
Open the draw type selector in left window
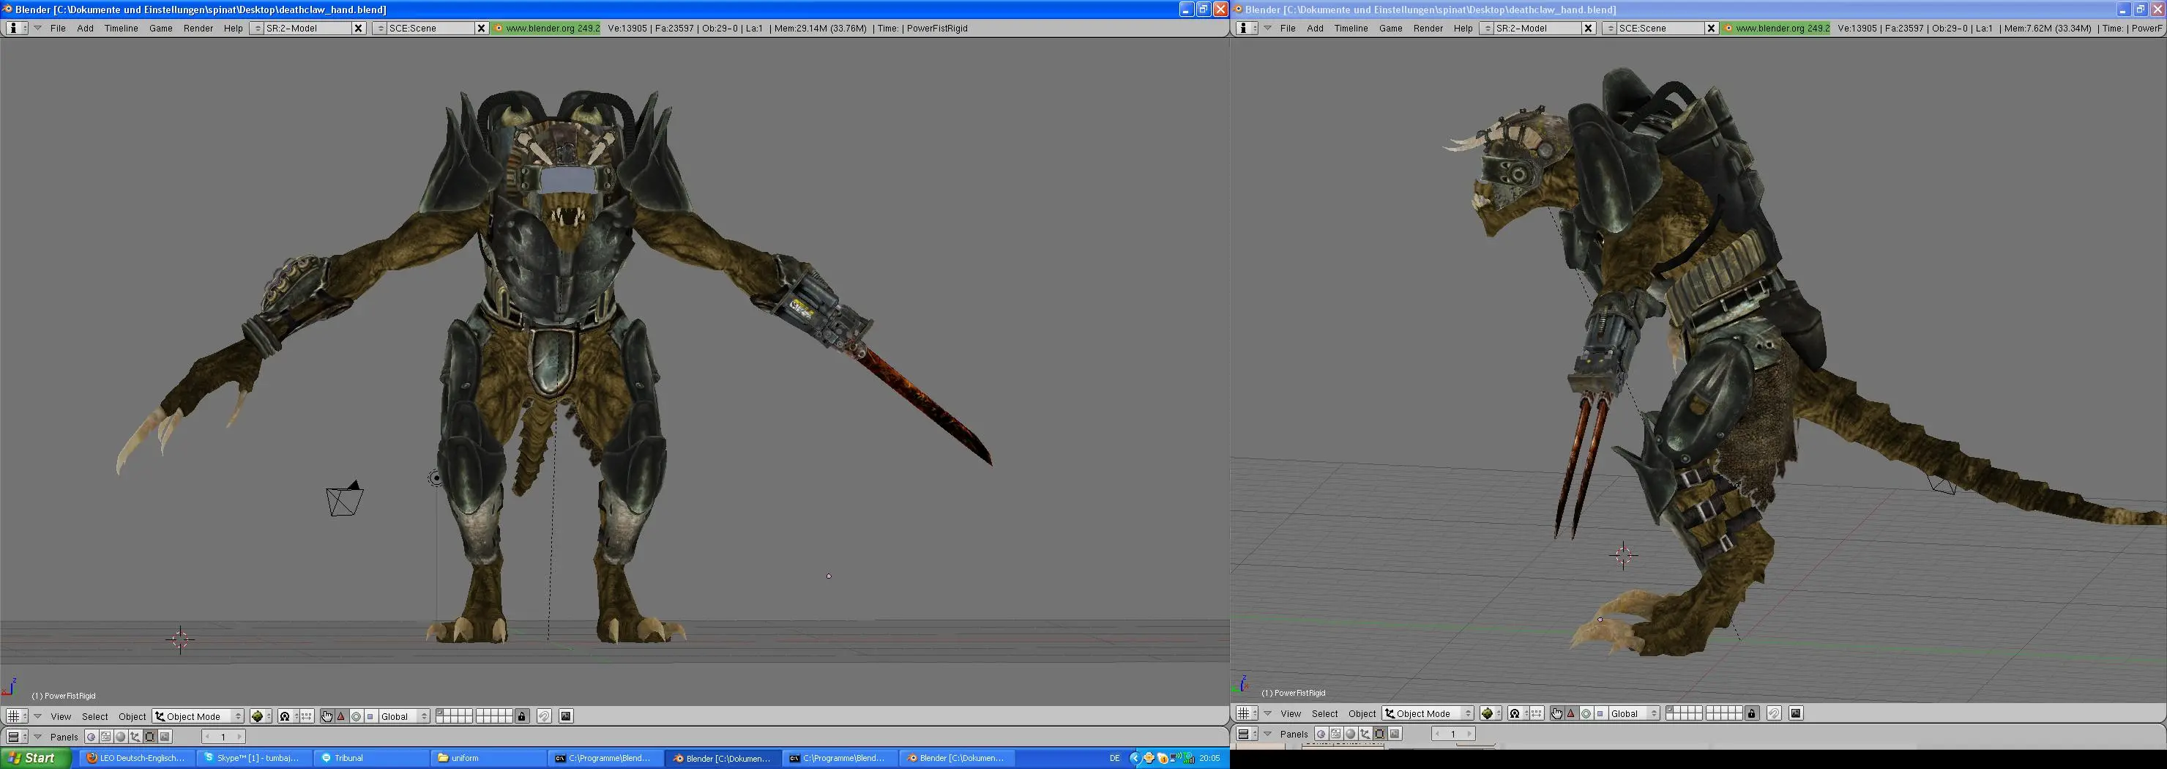[x=261, y=716]
